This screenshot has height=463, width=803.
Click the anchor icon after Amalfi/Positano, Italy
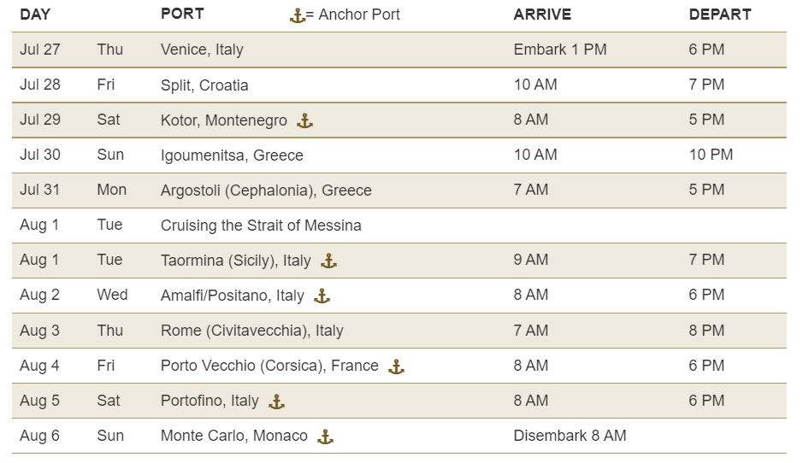tap(322, 296)
